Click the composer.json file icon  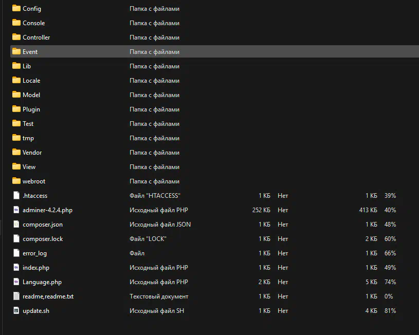click(16, 225)
